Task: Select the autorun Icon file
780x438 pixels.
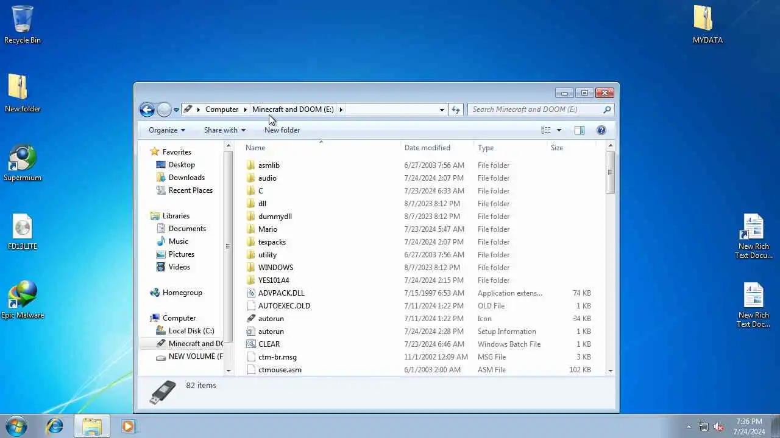Action: pos(250,319)
